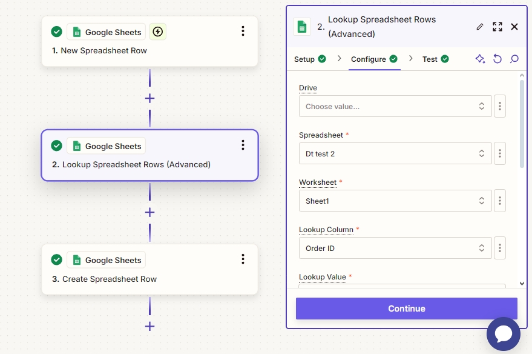Image resolution: width=532 pixels, height=354 pixels.
Task: Click plus between step 1 and step 2
Action: [149, 98]
